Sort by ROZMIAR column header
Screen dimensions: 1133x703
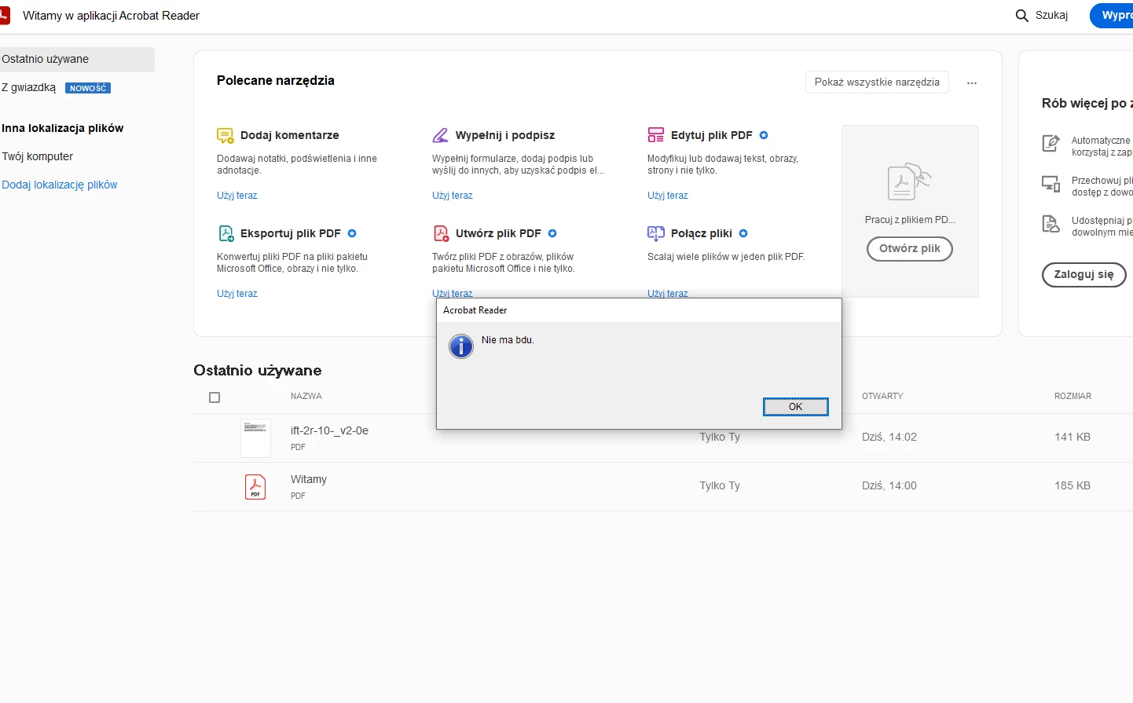pos(1072,396)
